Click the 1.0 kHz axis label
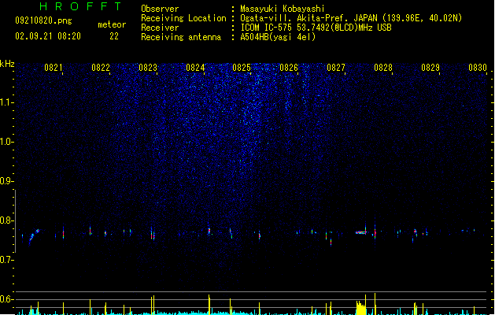Screen dimensions: 495x315 [7, 142]
